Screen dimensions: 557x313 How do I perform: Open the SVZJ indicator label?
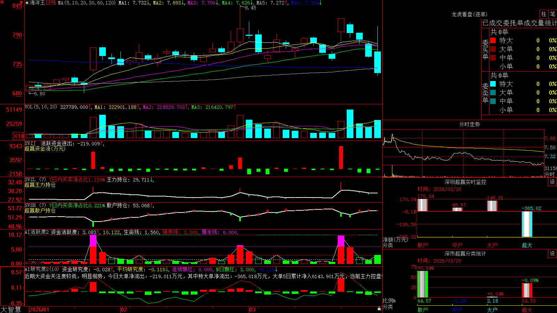point(30,143)
